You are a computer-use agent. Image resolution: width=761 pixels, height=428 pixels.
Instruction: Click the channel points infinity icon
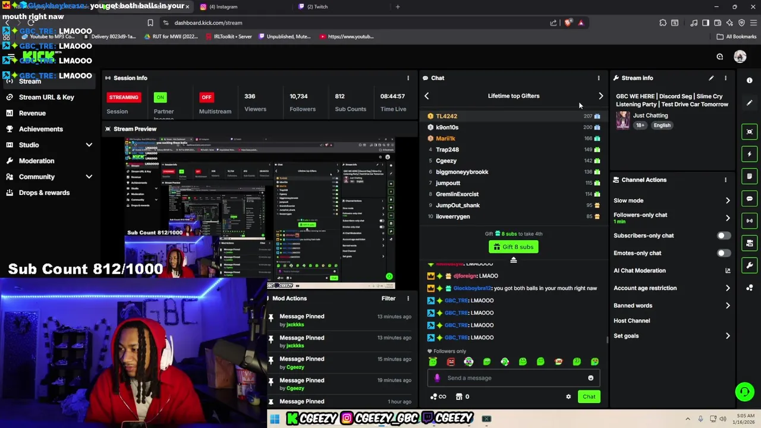pos(438,396)
